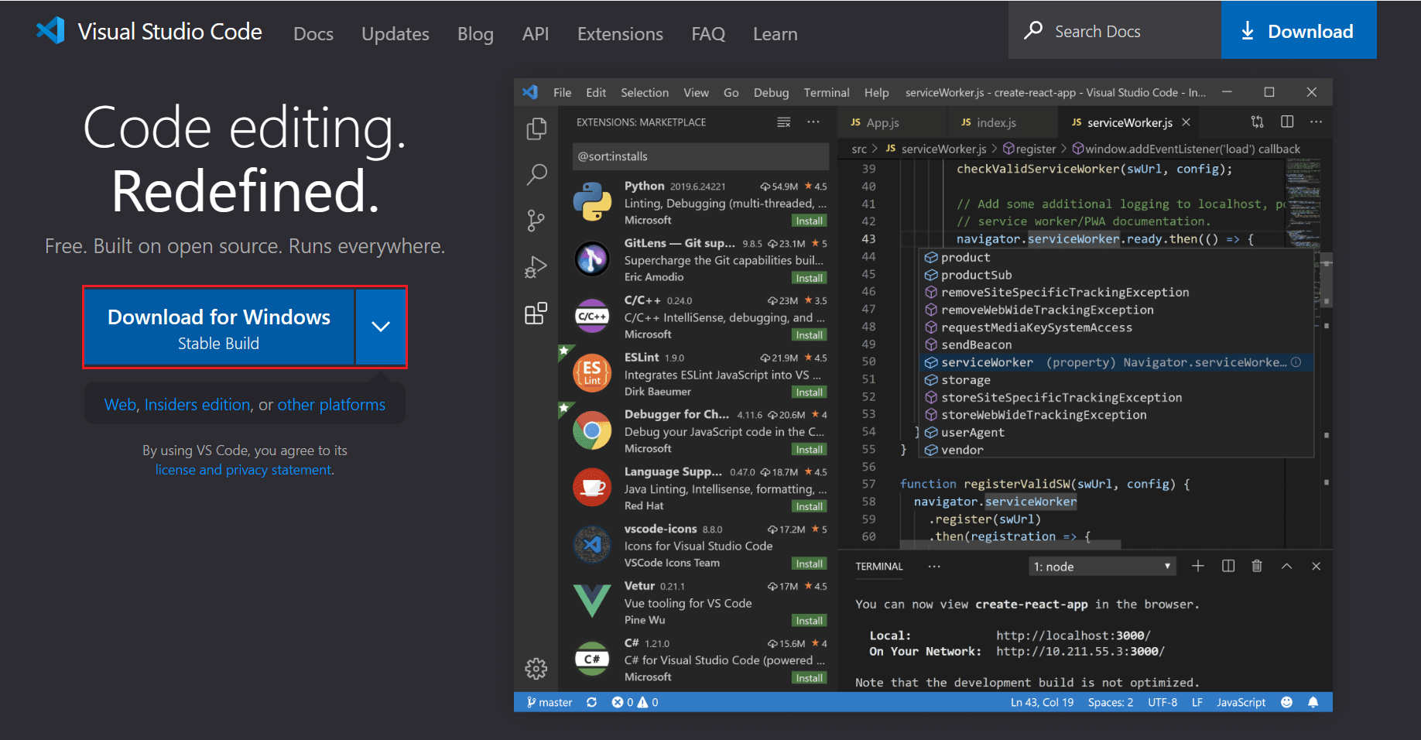Click the suggestion list scrollbar
Viewport: 1421px width, 740px height.
tap(1327, 280)
